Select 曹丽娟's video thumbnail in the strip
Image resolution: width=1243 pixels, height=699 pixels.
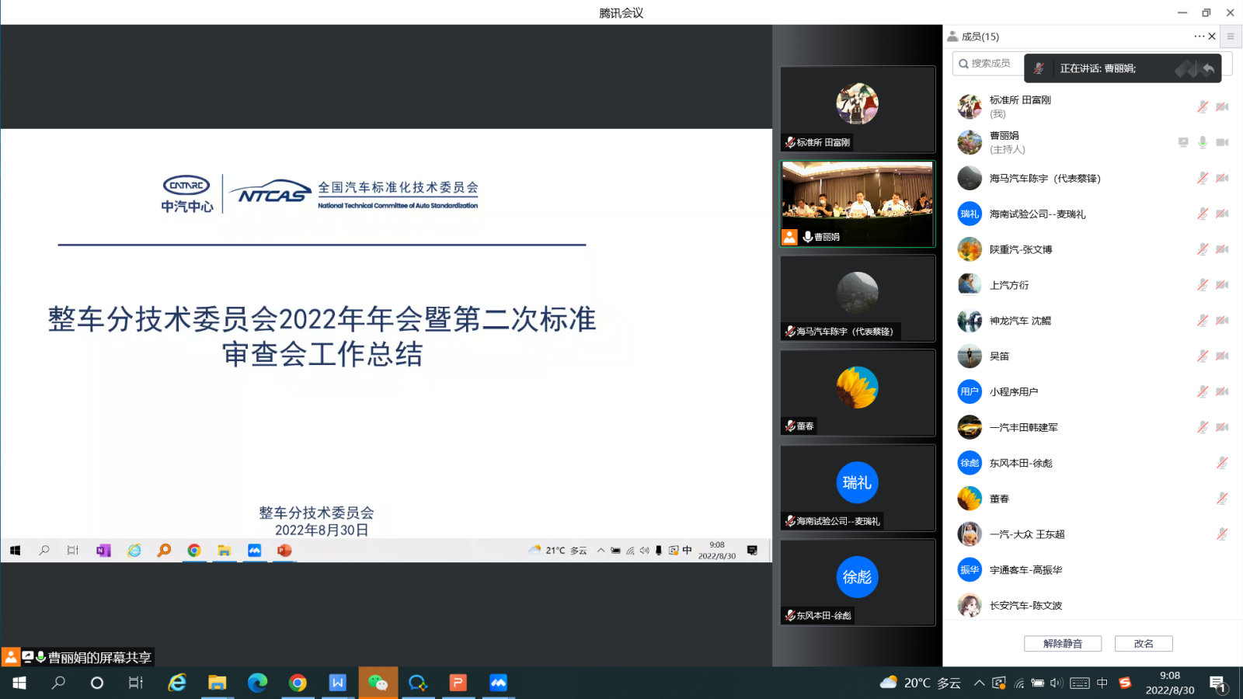point(857,203)
